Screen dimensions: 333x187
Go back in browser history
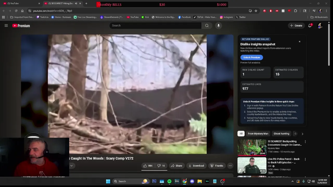[x=4, y=11]
